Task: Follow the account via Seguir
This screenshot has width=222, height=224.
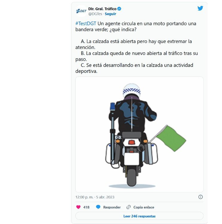Action: (x=110, y=14)
